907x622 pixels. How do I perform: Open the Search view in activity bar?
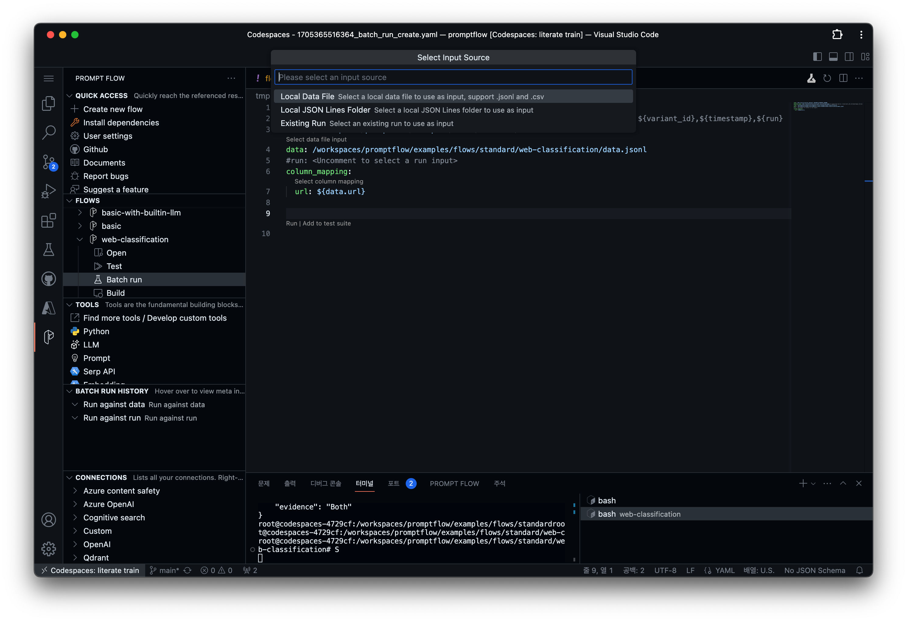pos(48,133)
